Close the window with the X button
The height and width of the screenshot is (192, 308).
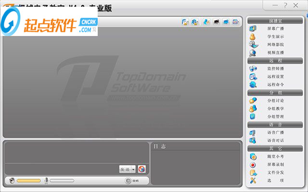pyautogui.click(x=295, y=5)
